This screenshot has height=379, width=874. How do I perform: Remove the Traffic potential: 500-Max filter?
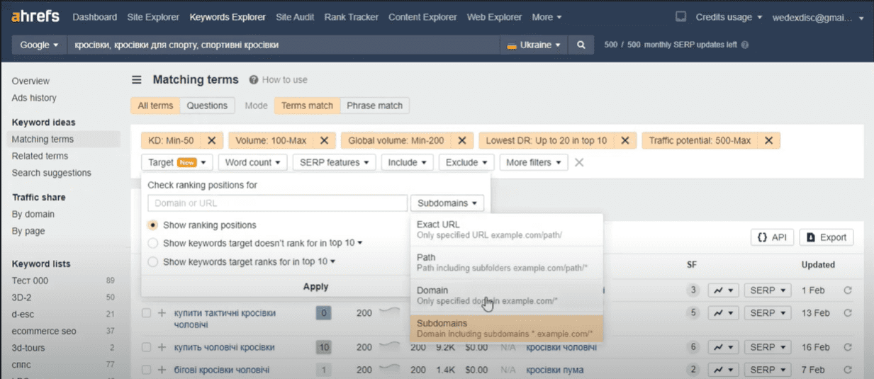pyautogui.click(x=768, y=140)
